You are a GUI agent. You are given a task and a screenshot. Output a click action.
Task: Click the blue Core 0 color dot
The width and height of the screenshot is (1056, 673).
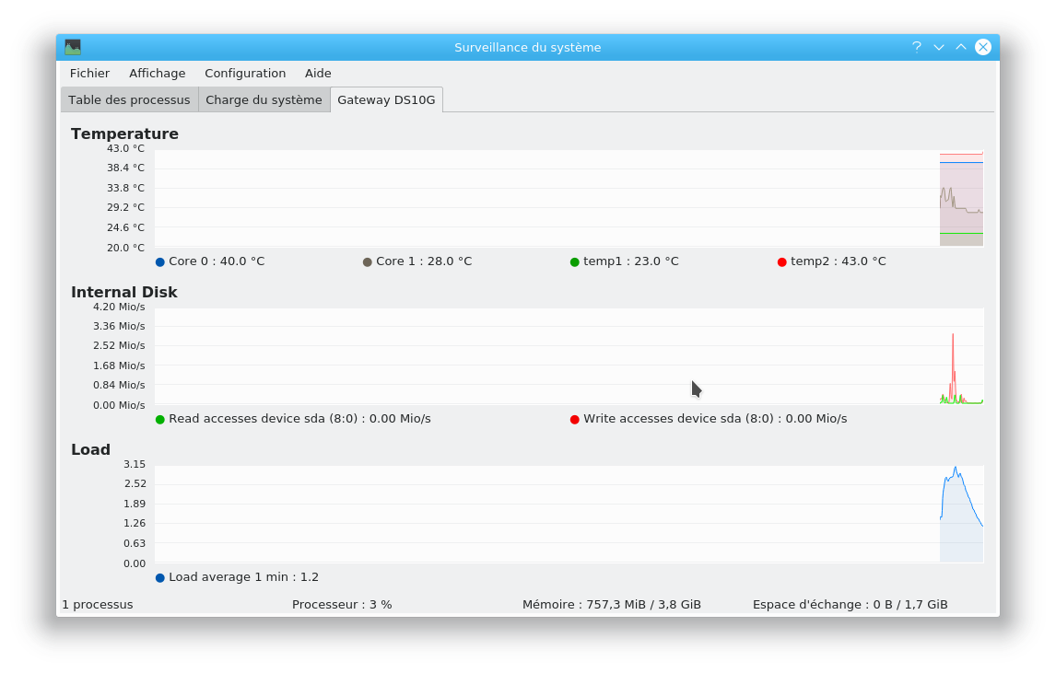[160, 261]
